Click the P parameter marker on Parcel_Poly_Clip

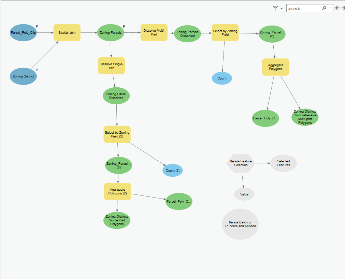(37, 26)
